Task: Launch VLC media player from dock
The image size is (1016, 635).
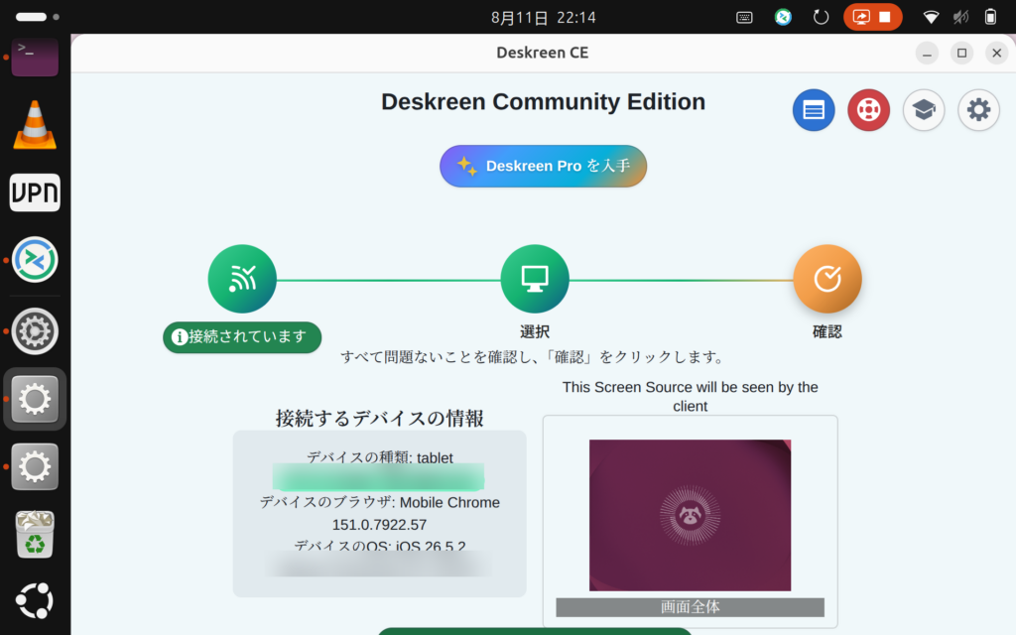Action: point(35,125)
